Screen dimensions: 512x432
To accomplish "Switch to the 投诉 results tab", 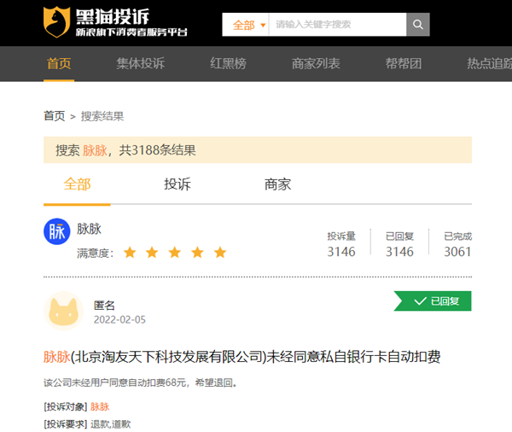I will pyautogui.click(x=177, y=184).
